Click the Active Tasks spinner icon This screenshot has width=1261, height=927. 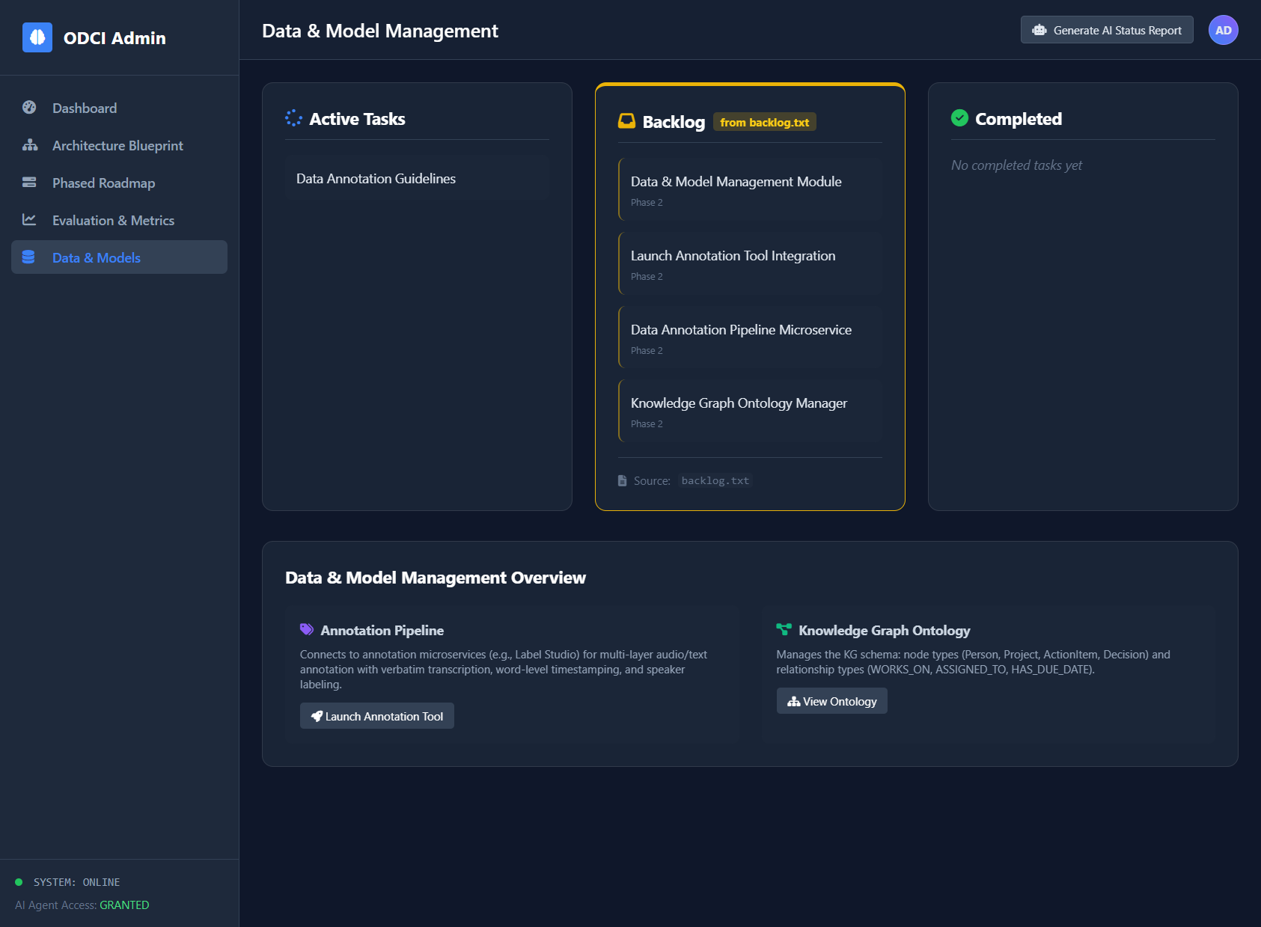[294, 118]
